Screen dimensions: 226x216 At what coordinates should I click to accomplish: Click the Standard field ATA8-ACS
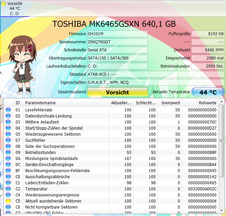156,74
